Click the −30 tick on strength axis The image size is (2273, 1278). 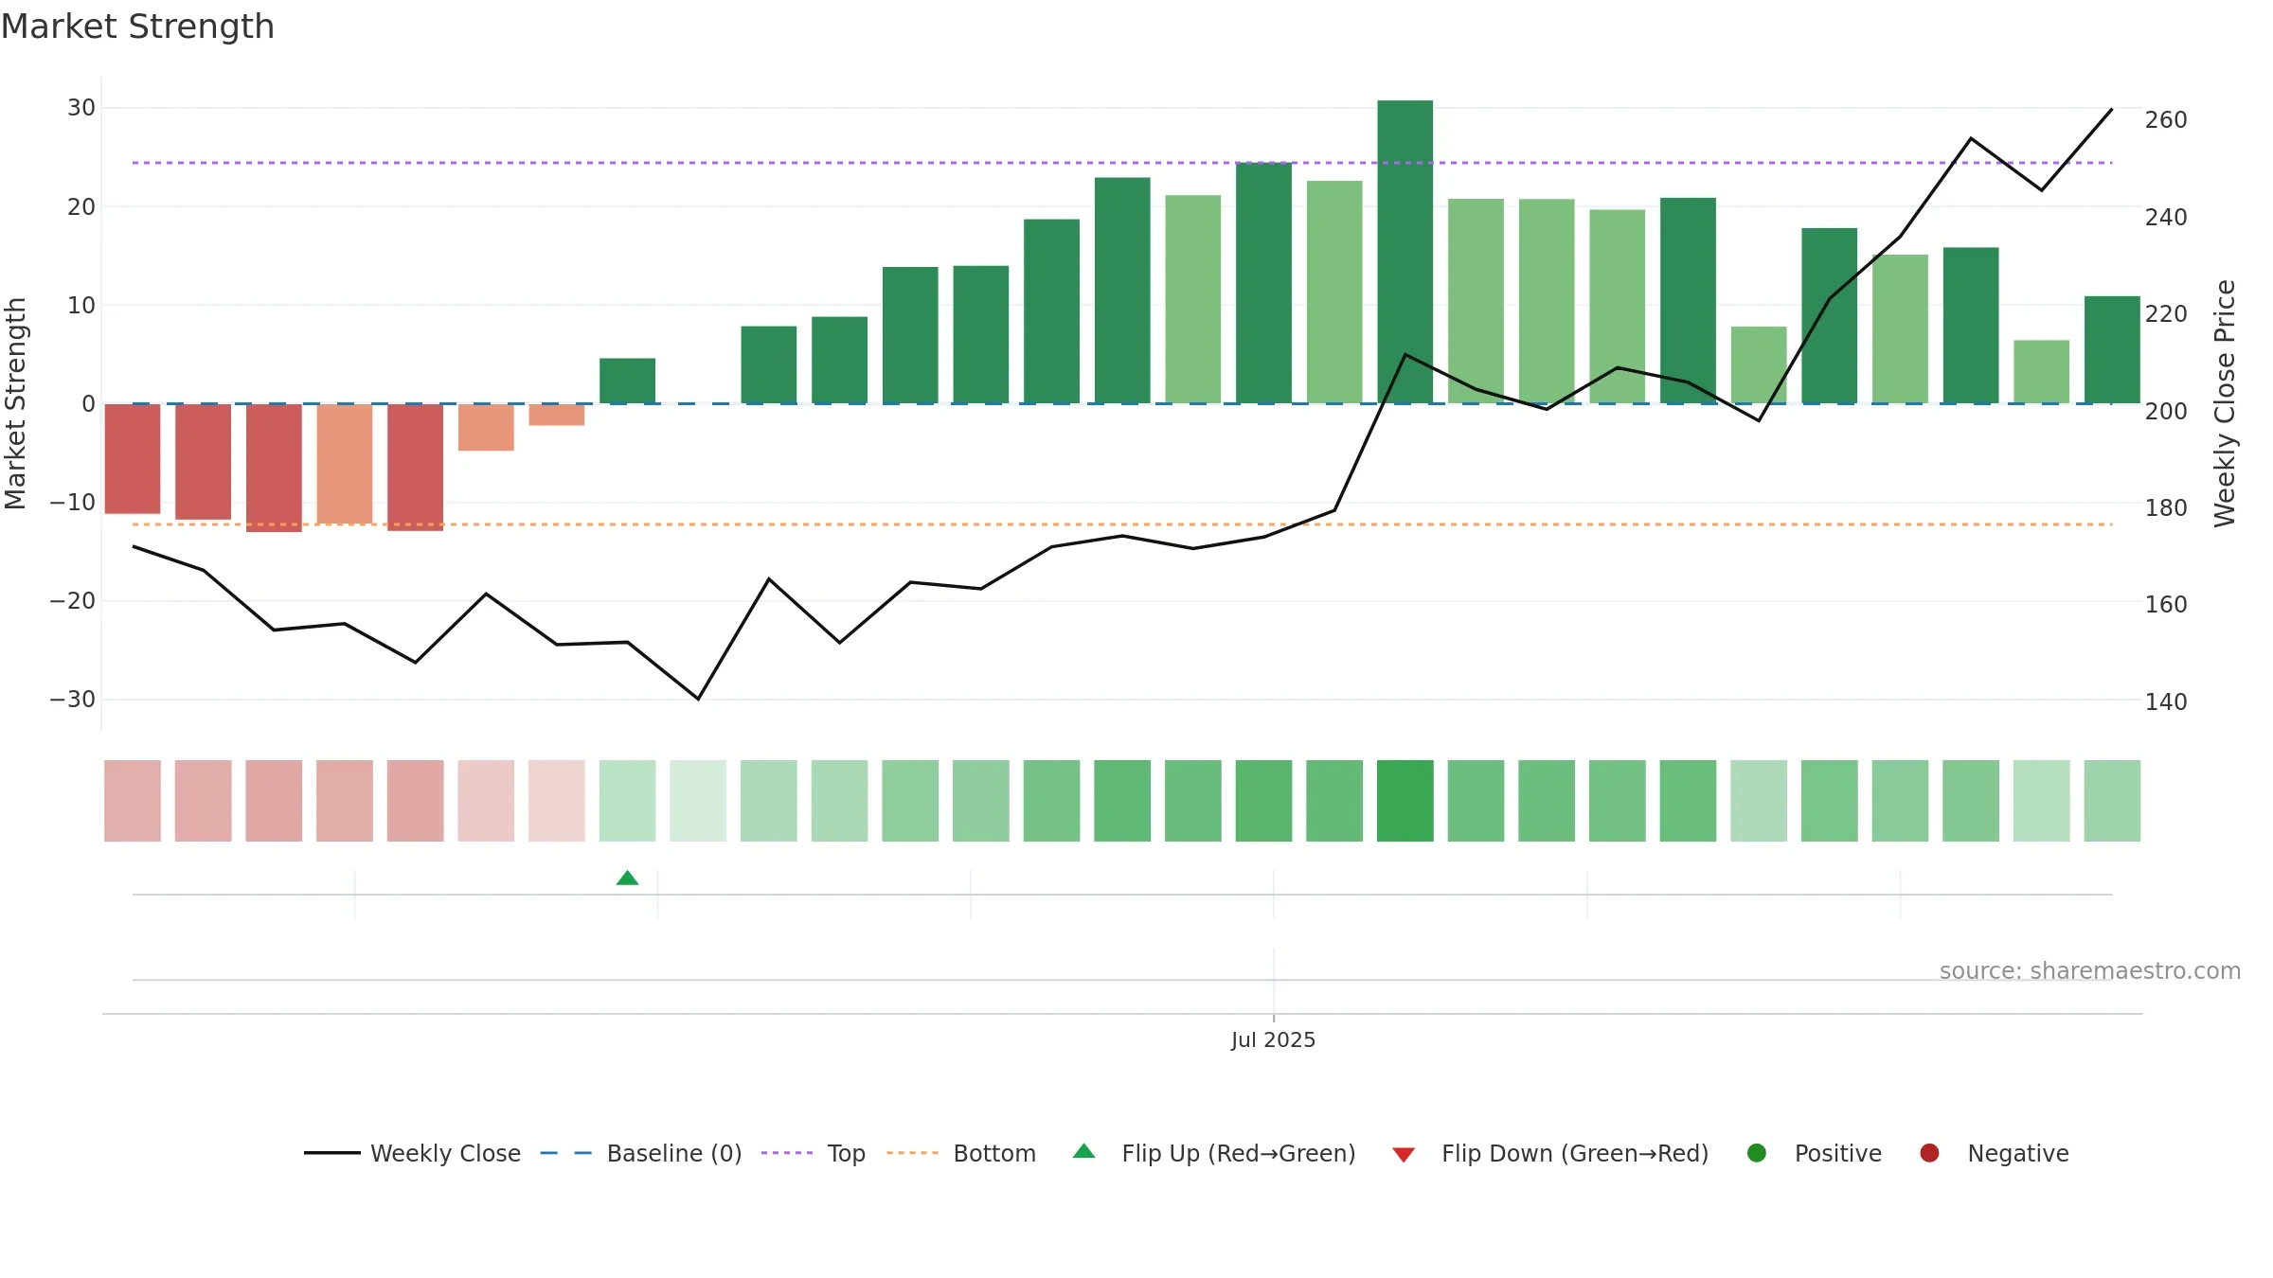(73, 700)
